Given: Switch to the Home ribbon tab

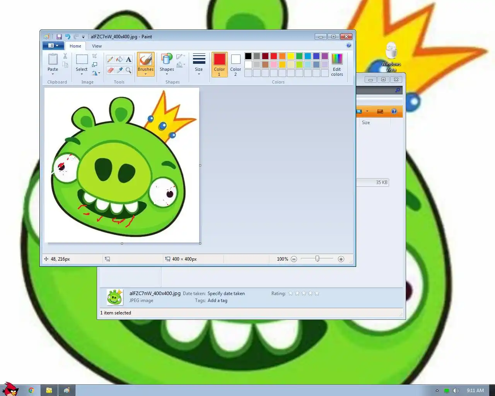Looking at the screenshot, I should [x=75, y=46].
